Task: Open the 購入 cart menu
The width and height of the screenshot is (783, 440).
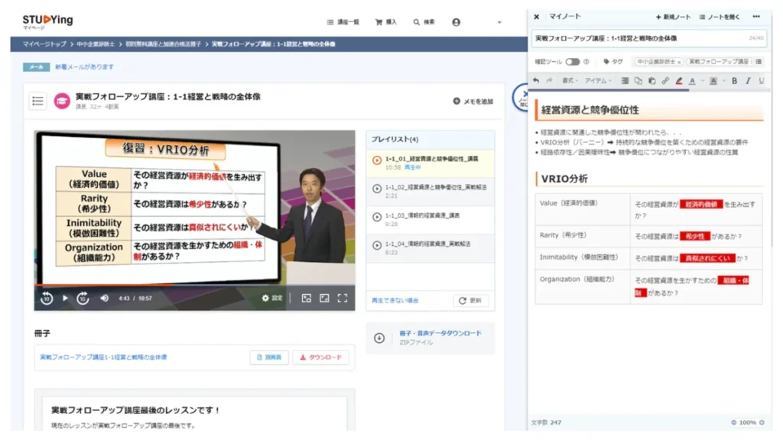Action: [x=385, y=22]
